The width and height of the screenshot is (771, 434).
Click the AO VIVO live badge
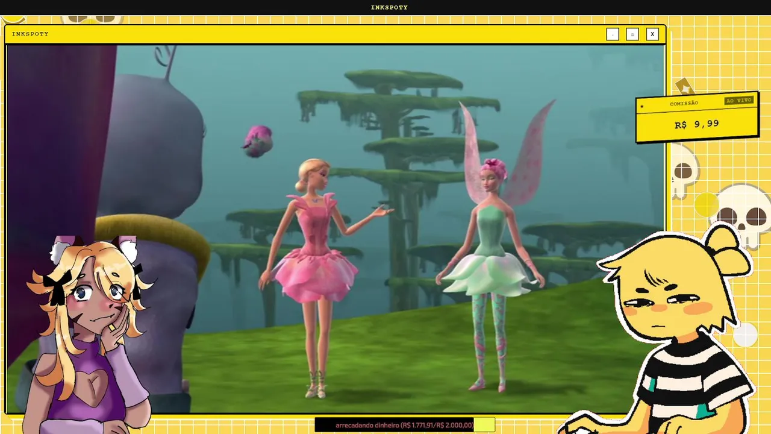click(x=738, y=100)
